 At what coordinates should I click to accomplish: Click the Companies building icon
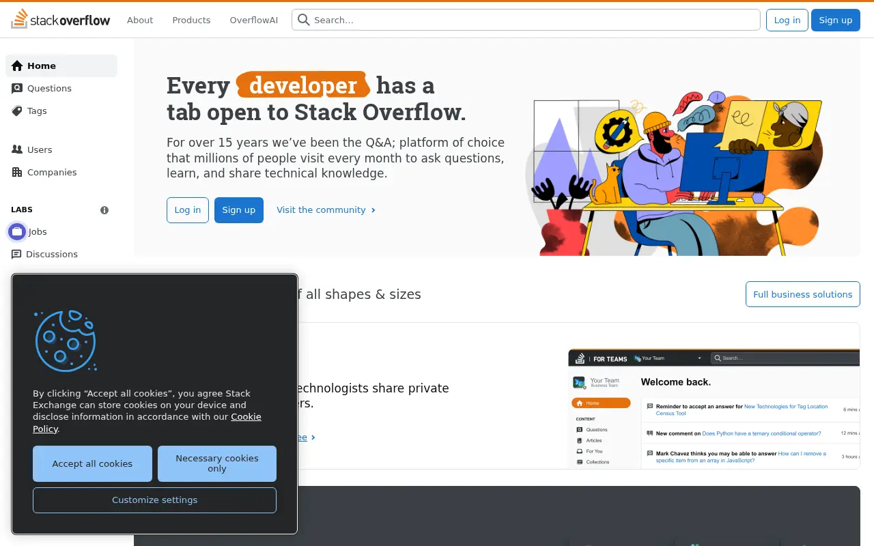click(x=17, y=172)
